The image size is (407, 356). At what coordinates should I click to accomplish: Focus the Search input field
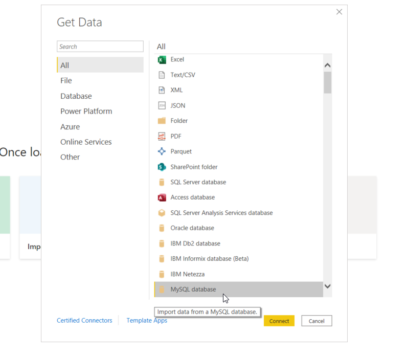click(x=100, y=47)
